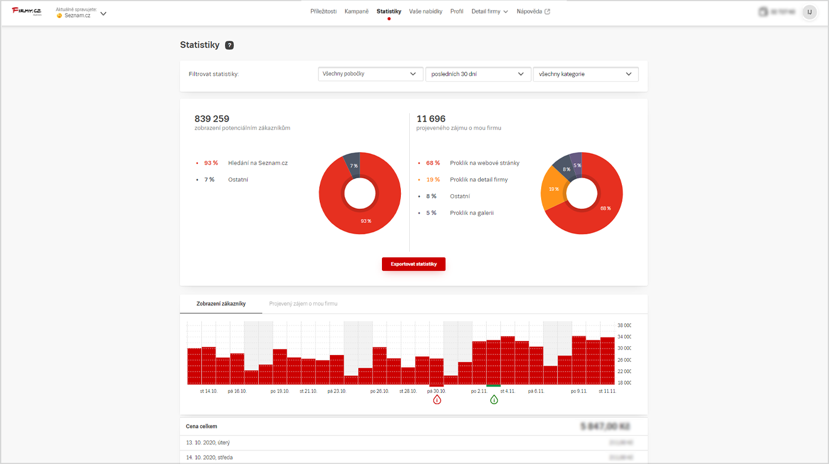This screenshot has width=829, height=464.
Task: Switch to Projevený zájem o mou firmu tab
Action: click(x=303, y=304)
